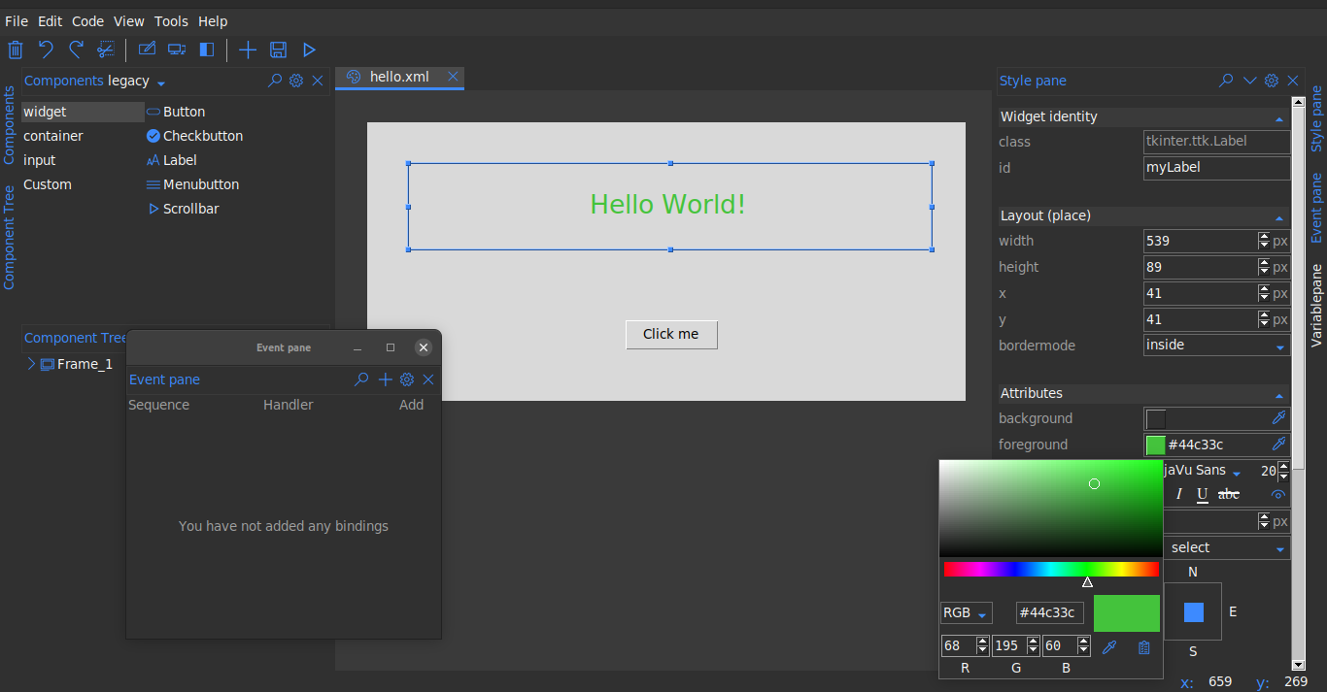The width and height of the screenshot is (1327, 692).
Task: Click the clipboard icon in the color picker
Action: 1143,647
